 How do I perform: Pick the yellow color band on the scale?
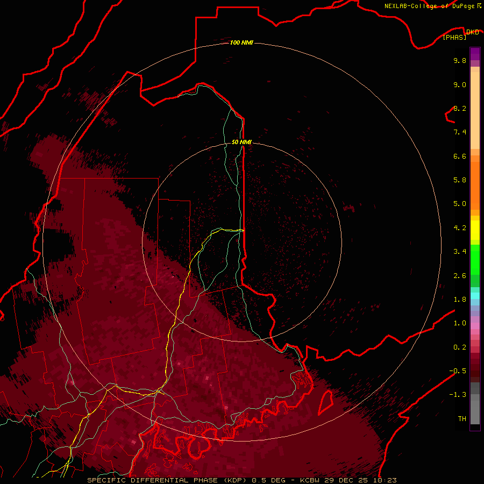(x=475, y=230)
